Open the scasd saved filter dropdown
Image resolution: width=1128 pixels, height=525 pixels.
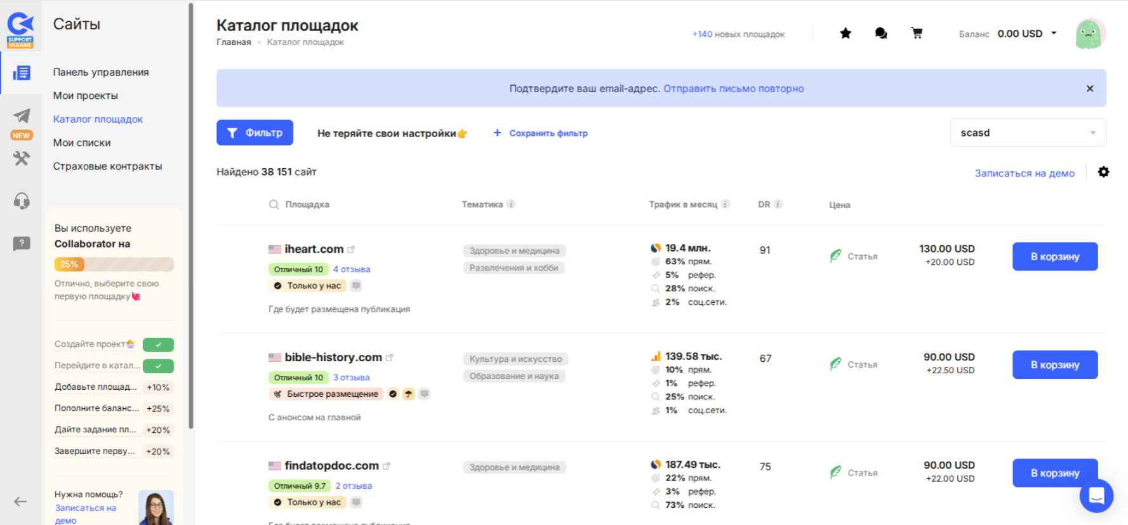[x=1028, y=133]
